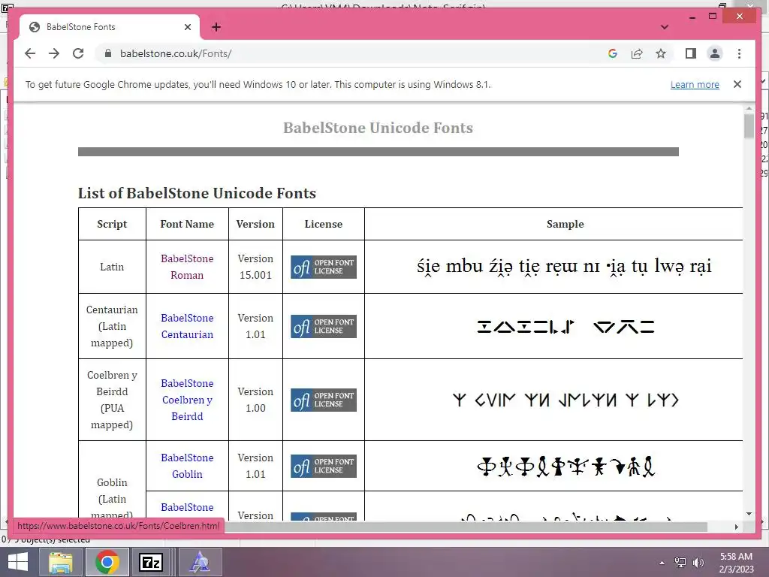Click the Centaurian sample glyphs

[565, 326]
